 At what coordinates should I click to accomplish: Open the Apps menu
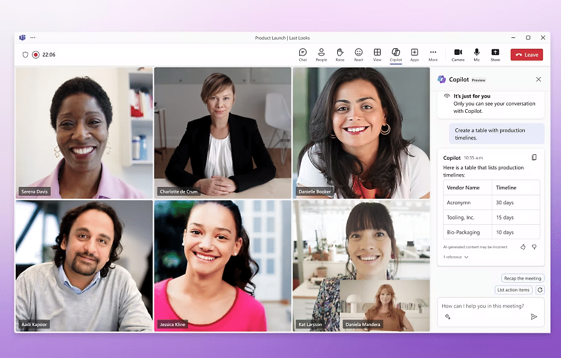414,54
